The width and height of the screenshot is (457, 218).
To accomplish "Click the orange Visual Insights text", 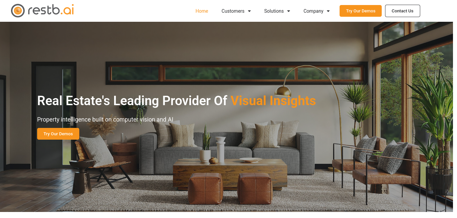I will (x=273, y=100).
